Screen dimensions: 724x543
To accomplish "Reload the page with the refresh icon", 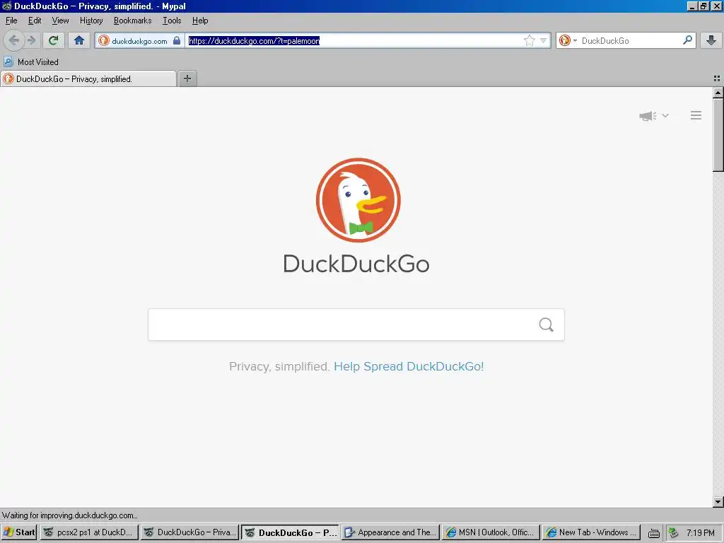I will [54, 40].
